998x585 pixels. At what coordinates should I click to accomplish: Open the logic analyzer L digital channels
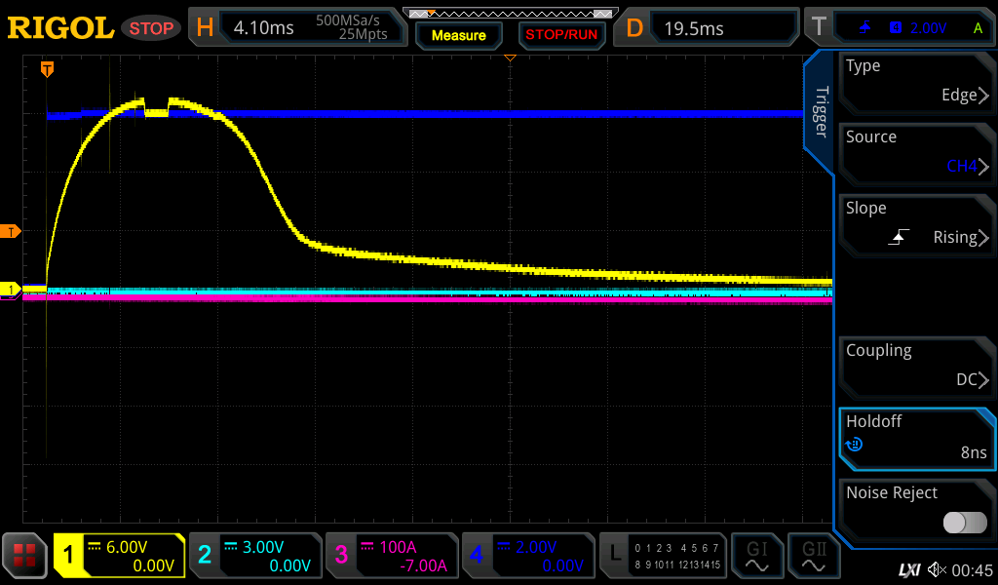coord(663,556)
